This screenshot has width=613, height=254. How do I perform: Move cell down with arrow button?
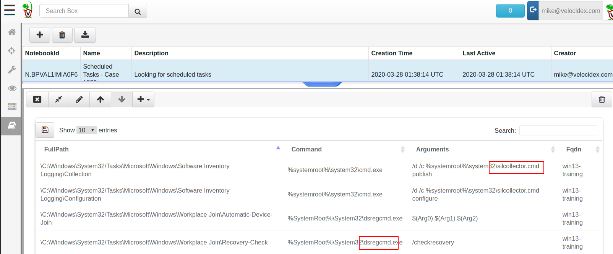click(x=122, y=99)
